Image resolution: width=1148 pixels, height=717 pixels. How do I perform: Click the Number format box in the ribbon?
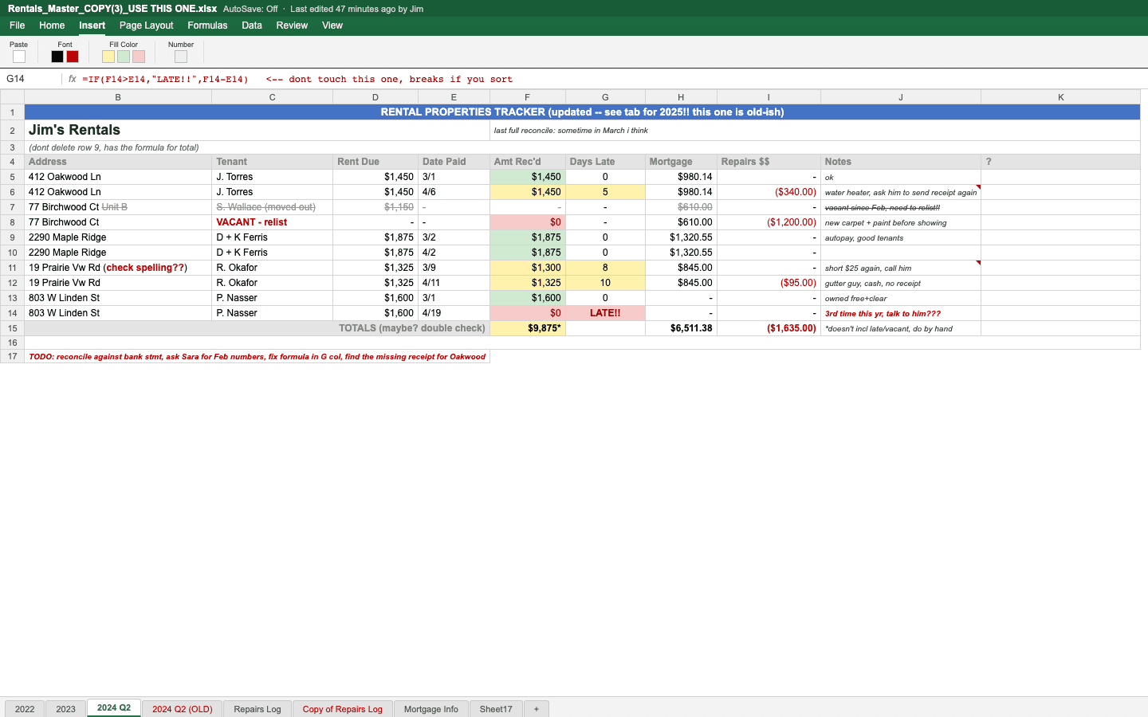pyautogui.click(x=181, y=57)
